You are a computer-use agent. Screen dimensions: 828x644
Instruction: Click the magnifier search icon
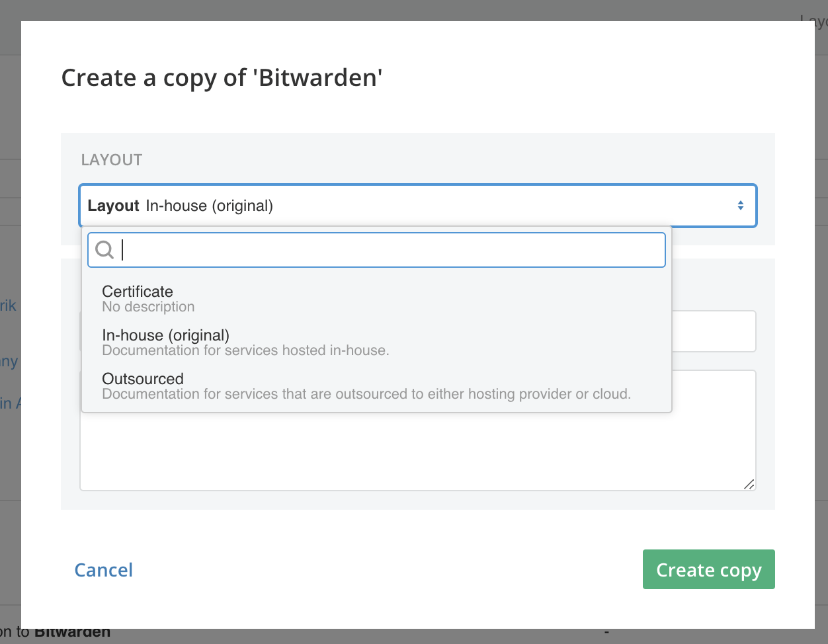(x=104, y=249)
